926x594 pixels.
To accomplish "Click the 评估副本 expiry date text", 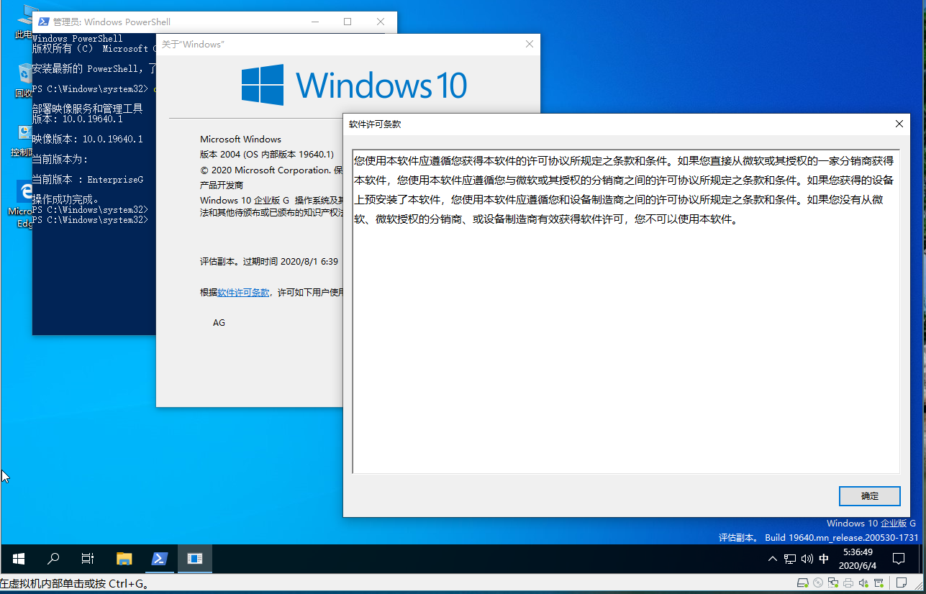I will click(x=269, y=262).
